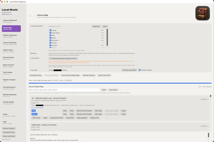Open Shuffle Builder section
Screen dimensions: 214x142
coord(11,103)
